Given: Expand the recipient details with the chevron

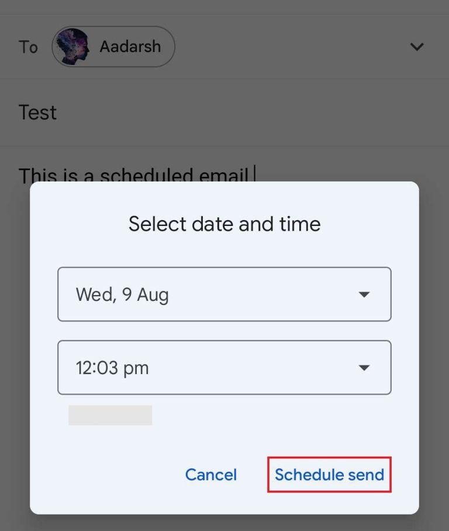Looking at the screenshot, I should click(417, 46).
